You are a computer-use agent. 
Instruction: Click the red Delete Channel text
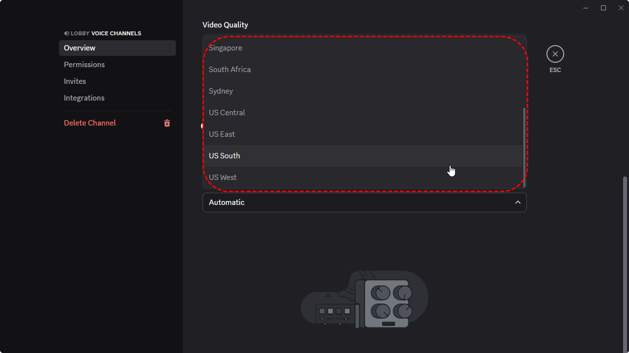tap(90, 123)
